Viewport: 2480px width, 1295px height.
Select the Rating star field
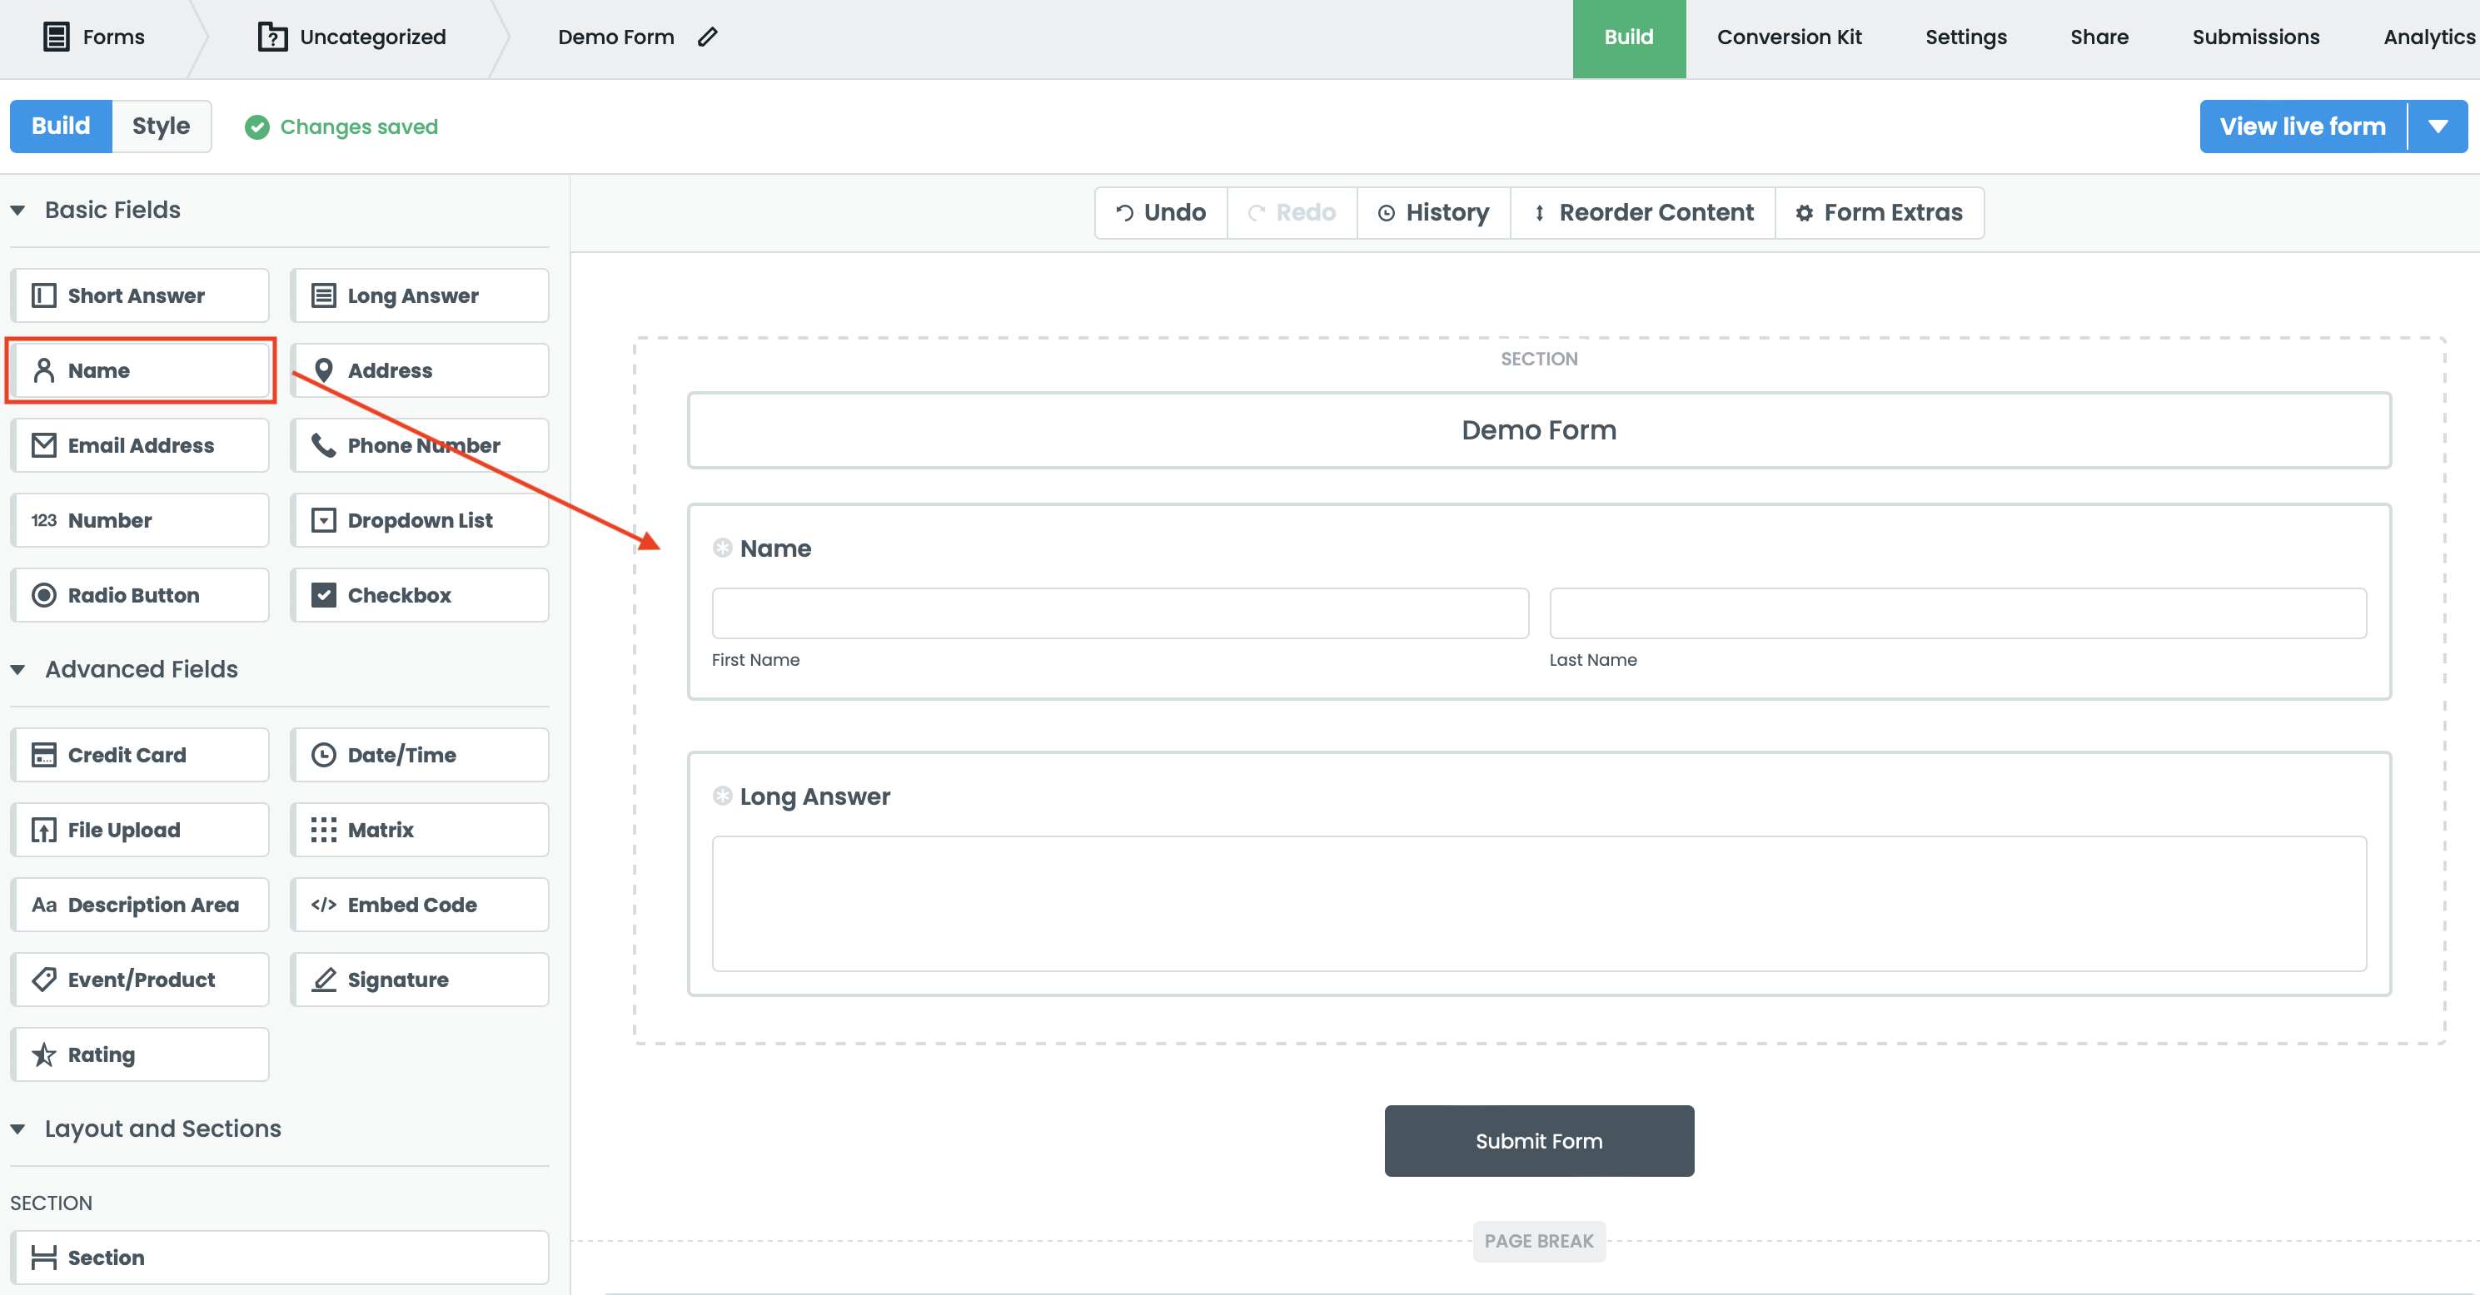pos(140,1054)
